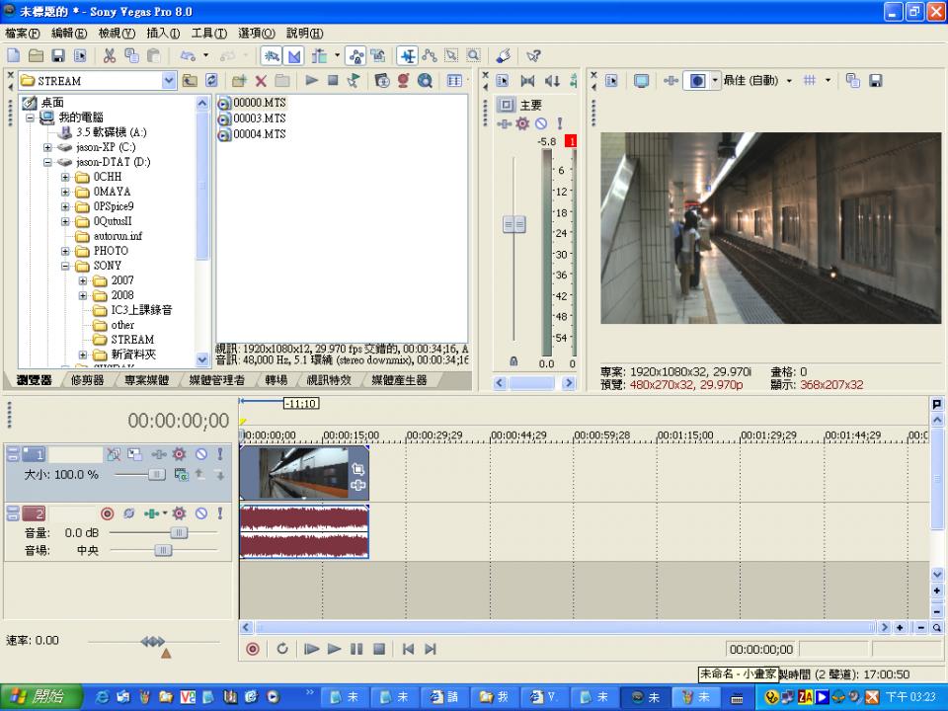
Task: Save snapshot of preview to file
Action: [x=875, y=81]
